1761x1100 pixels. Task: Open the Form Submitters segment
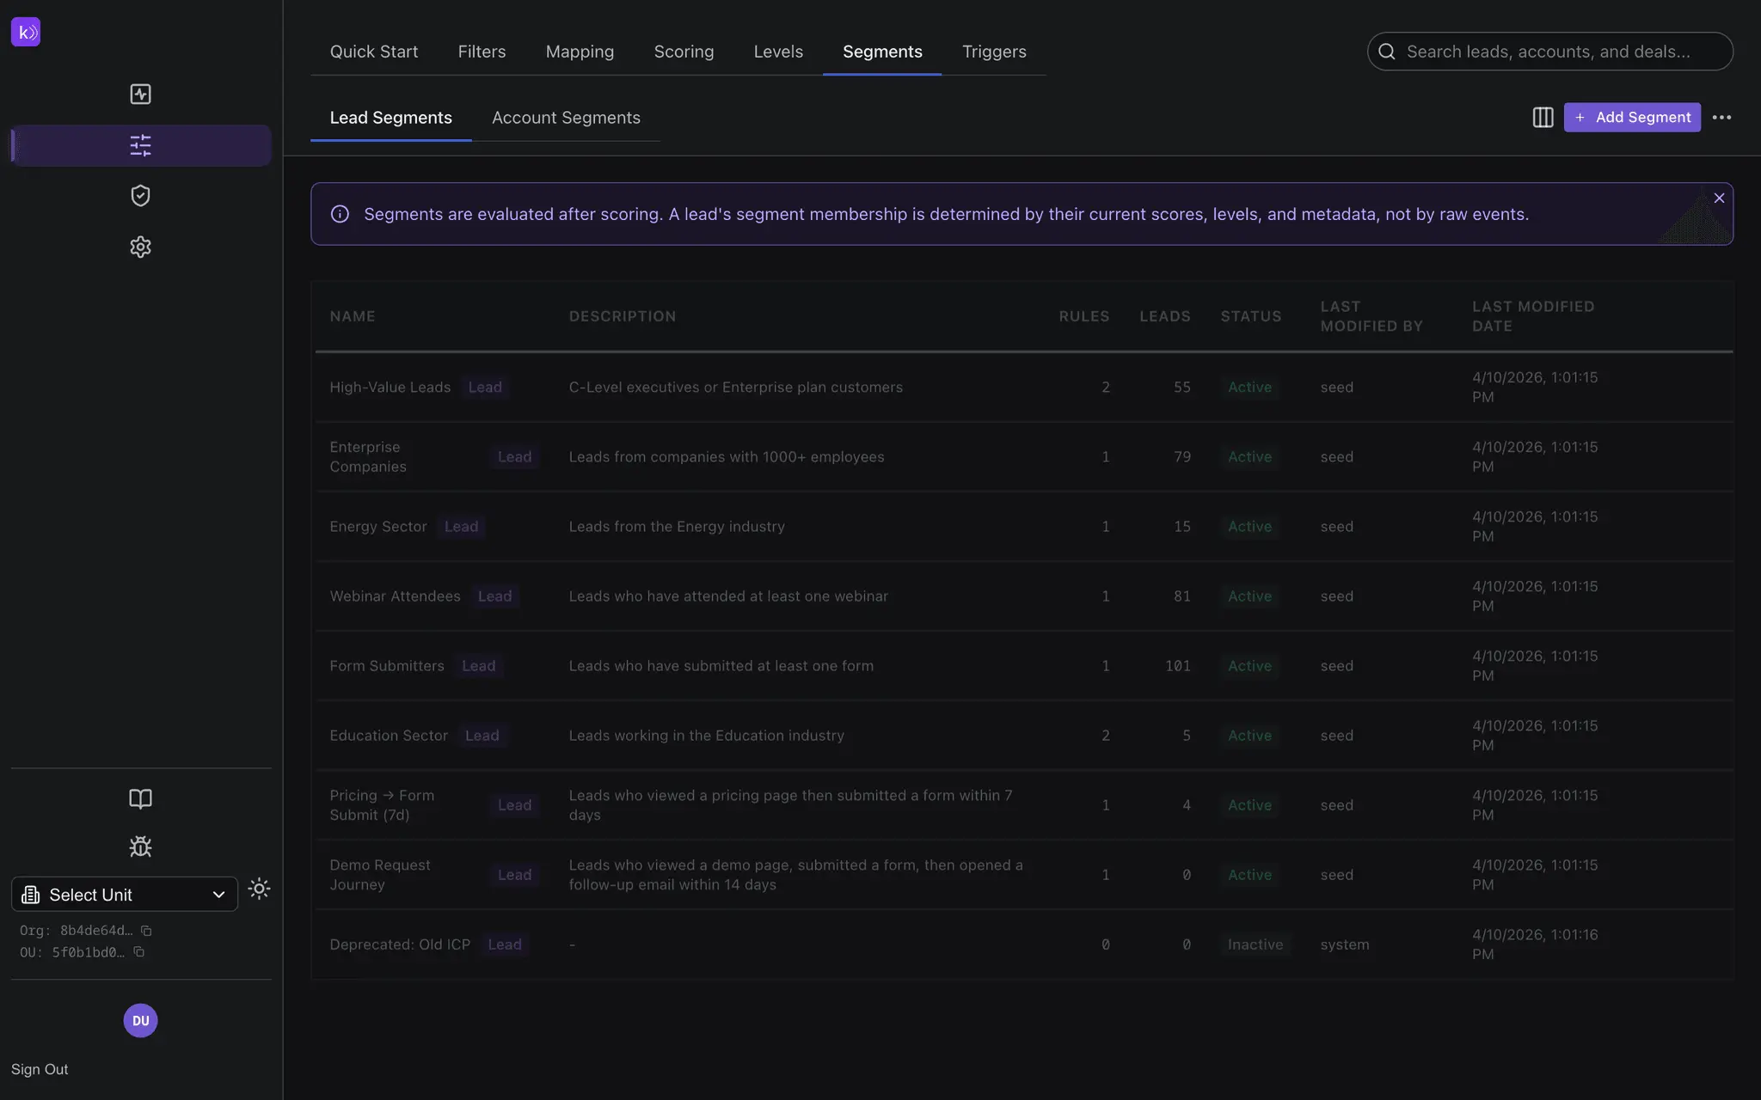coord(387,665)
